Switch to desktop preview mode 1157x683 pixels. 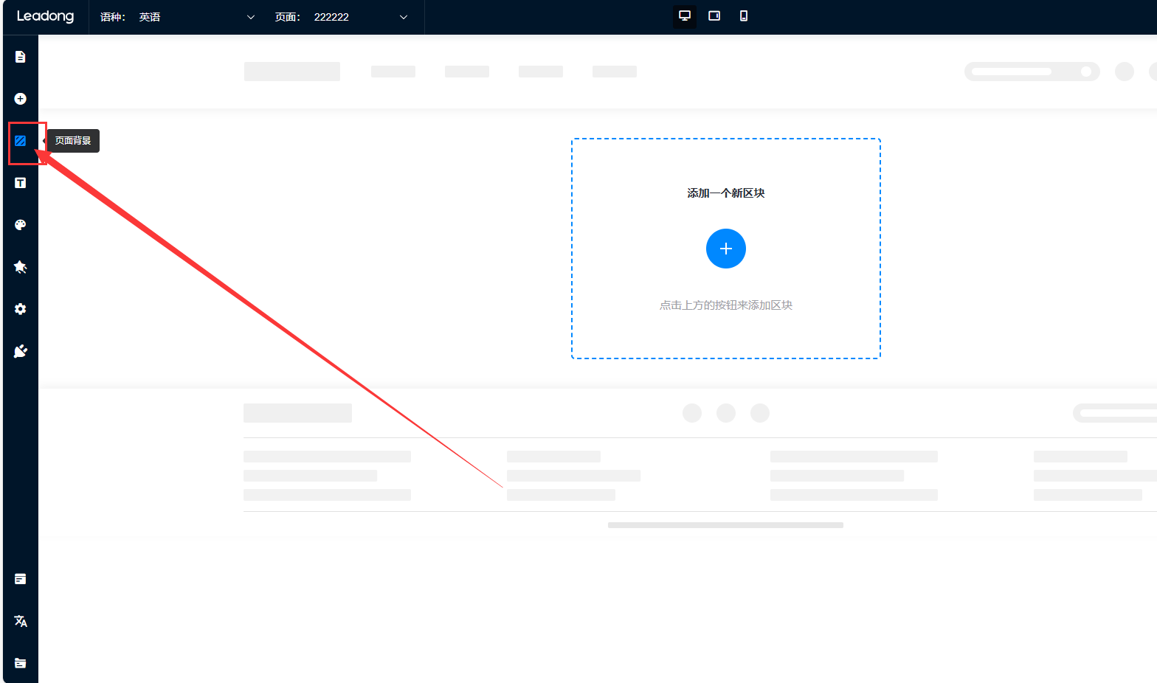(685, 16)
